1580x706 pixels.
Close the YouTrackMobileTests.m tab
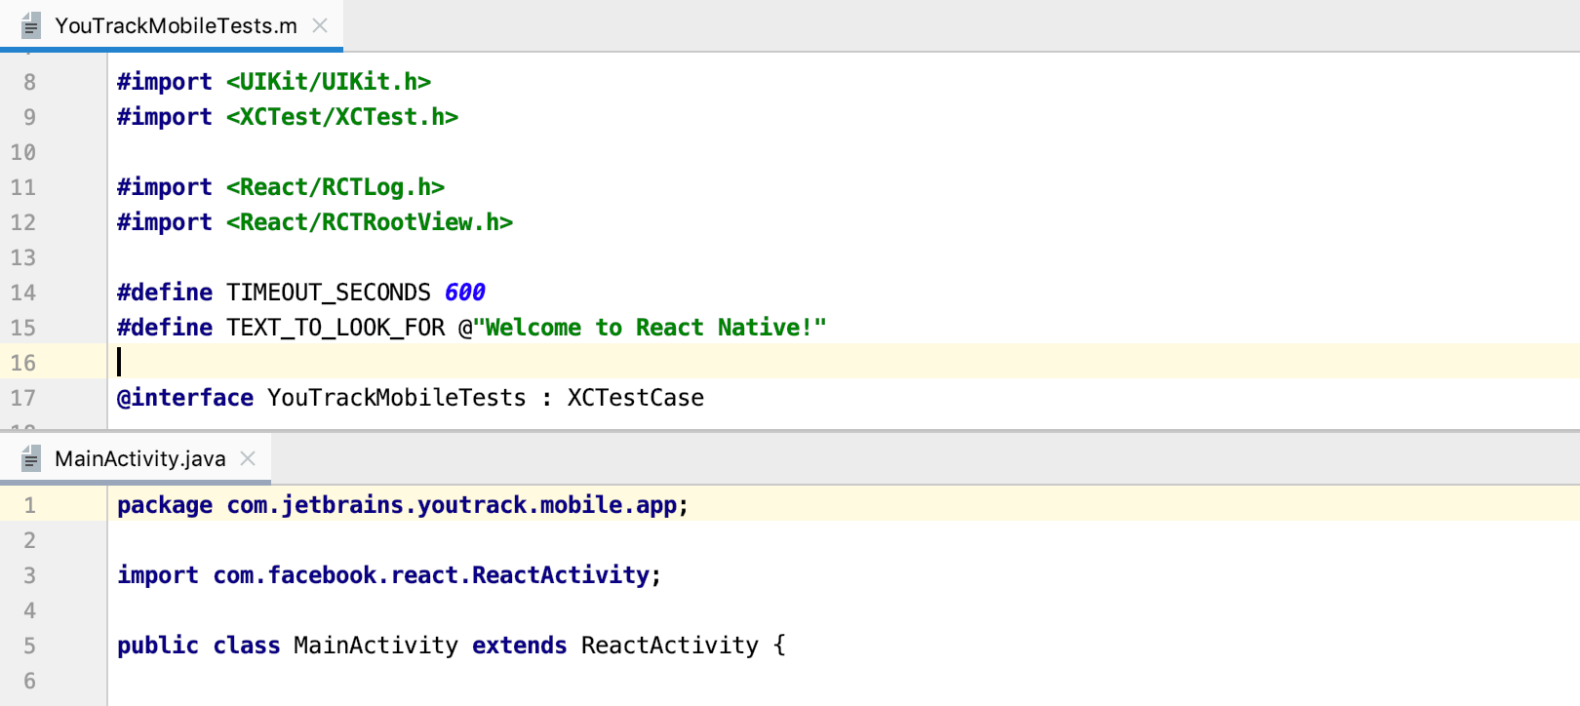tap(320, 26)
